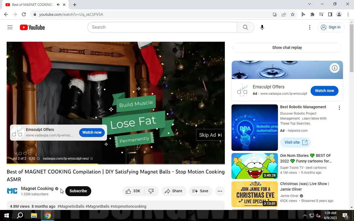Select the Best of MAGNET COOKING tab
The width and height of the screenshot is (354, 221).
(36, 5)
